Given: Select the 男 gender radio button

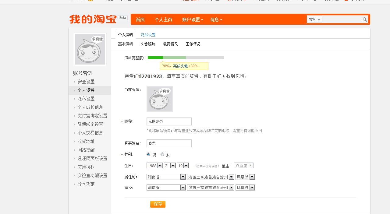Looking at the screenshot, I should (x=148, y=154).
